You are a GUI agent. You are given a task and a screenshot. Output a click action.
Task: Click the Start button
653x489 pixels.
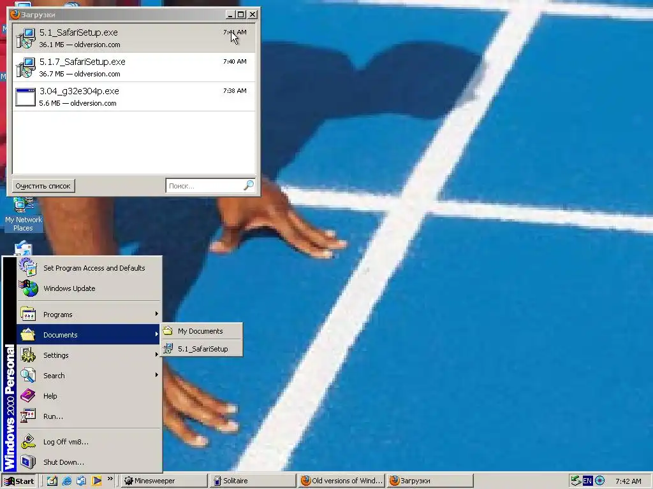pos(19,481)
